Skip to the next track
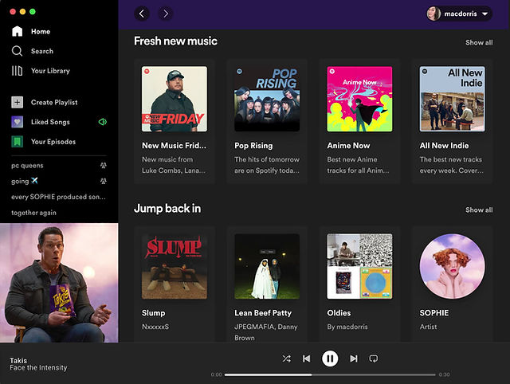The height and width of the screenshot is (384, 510). 354,359
